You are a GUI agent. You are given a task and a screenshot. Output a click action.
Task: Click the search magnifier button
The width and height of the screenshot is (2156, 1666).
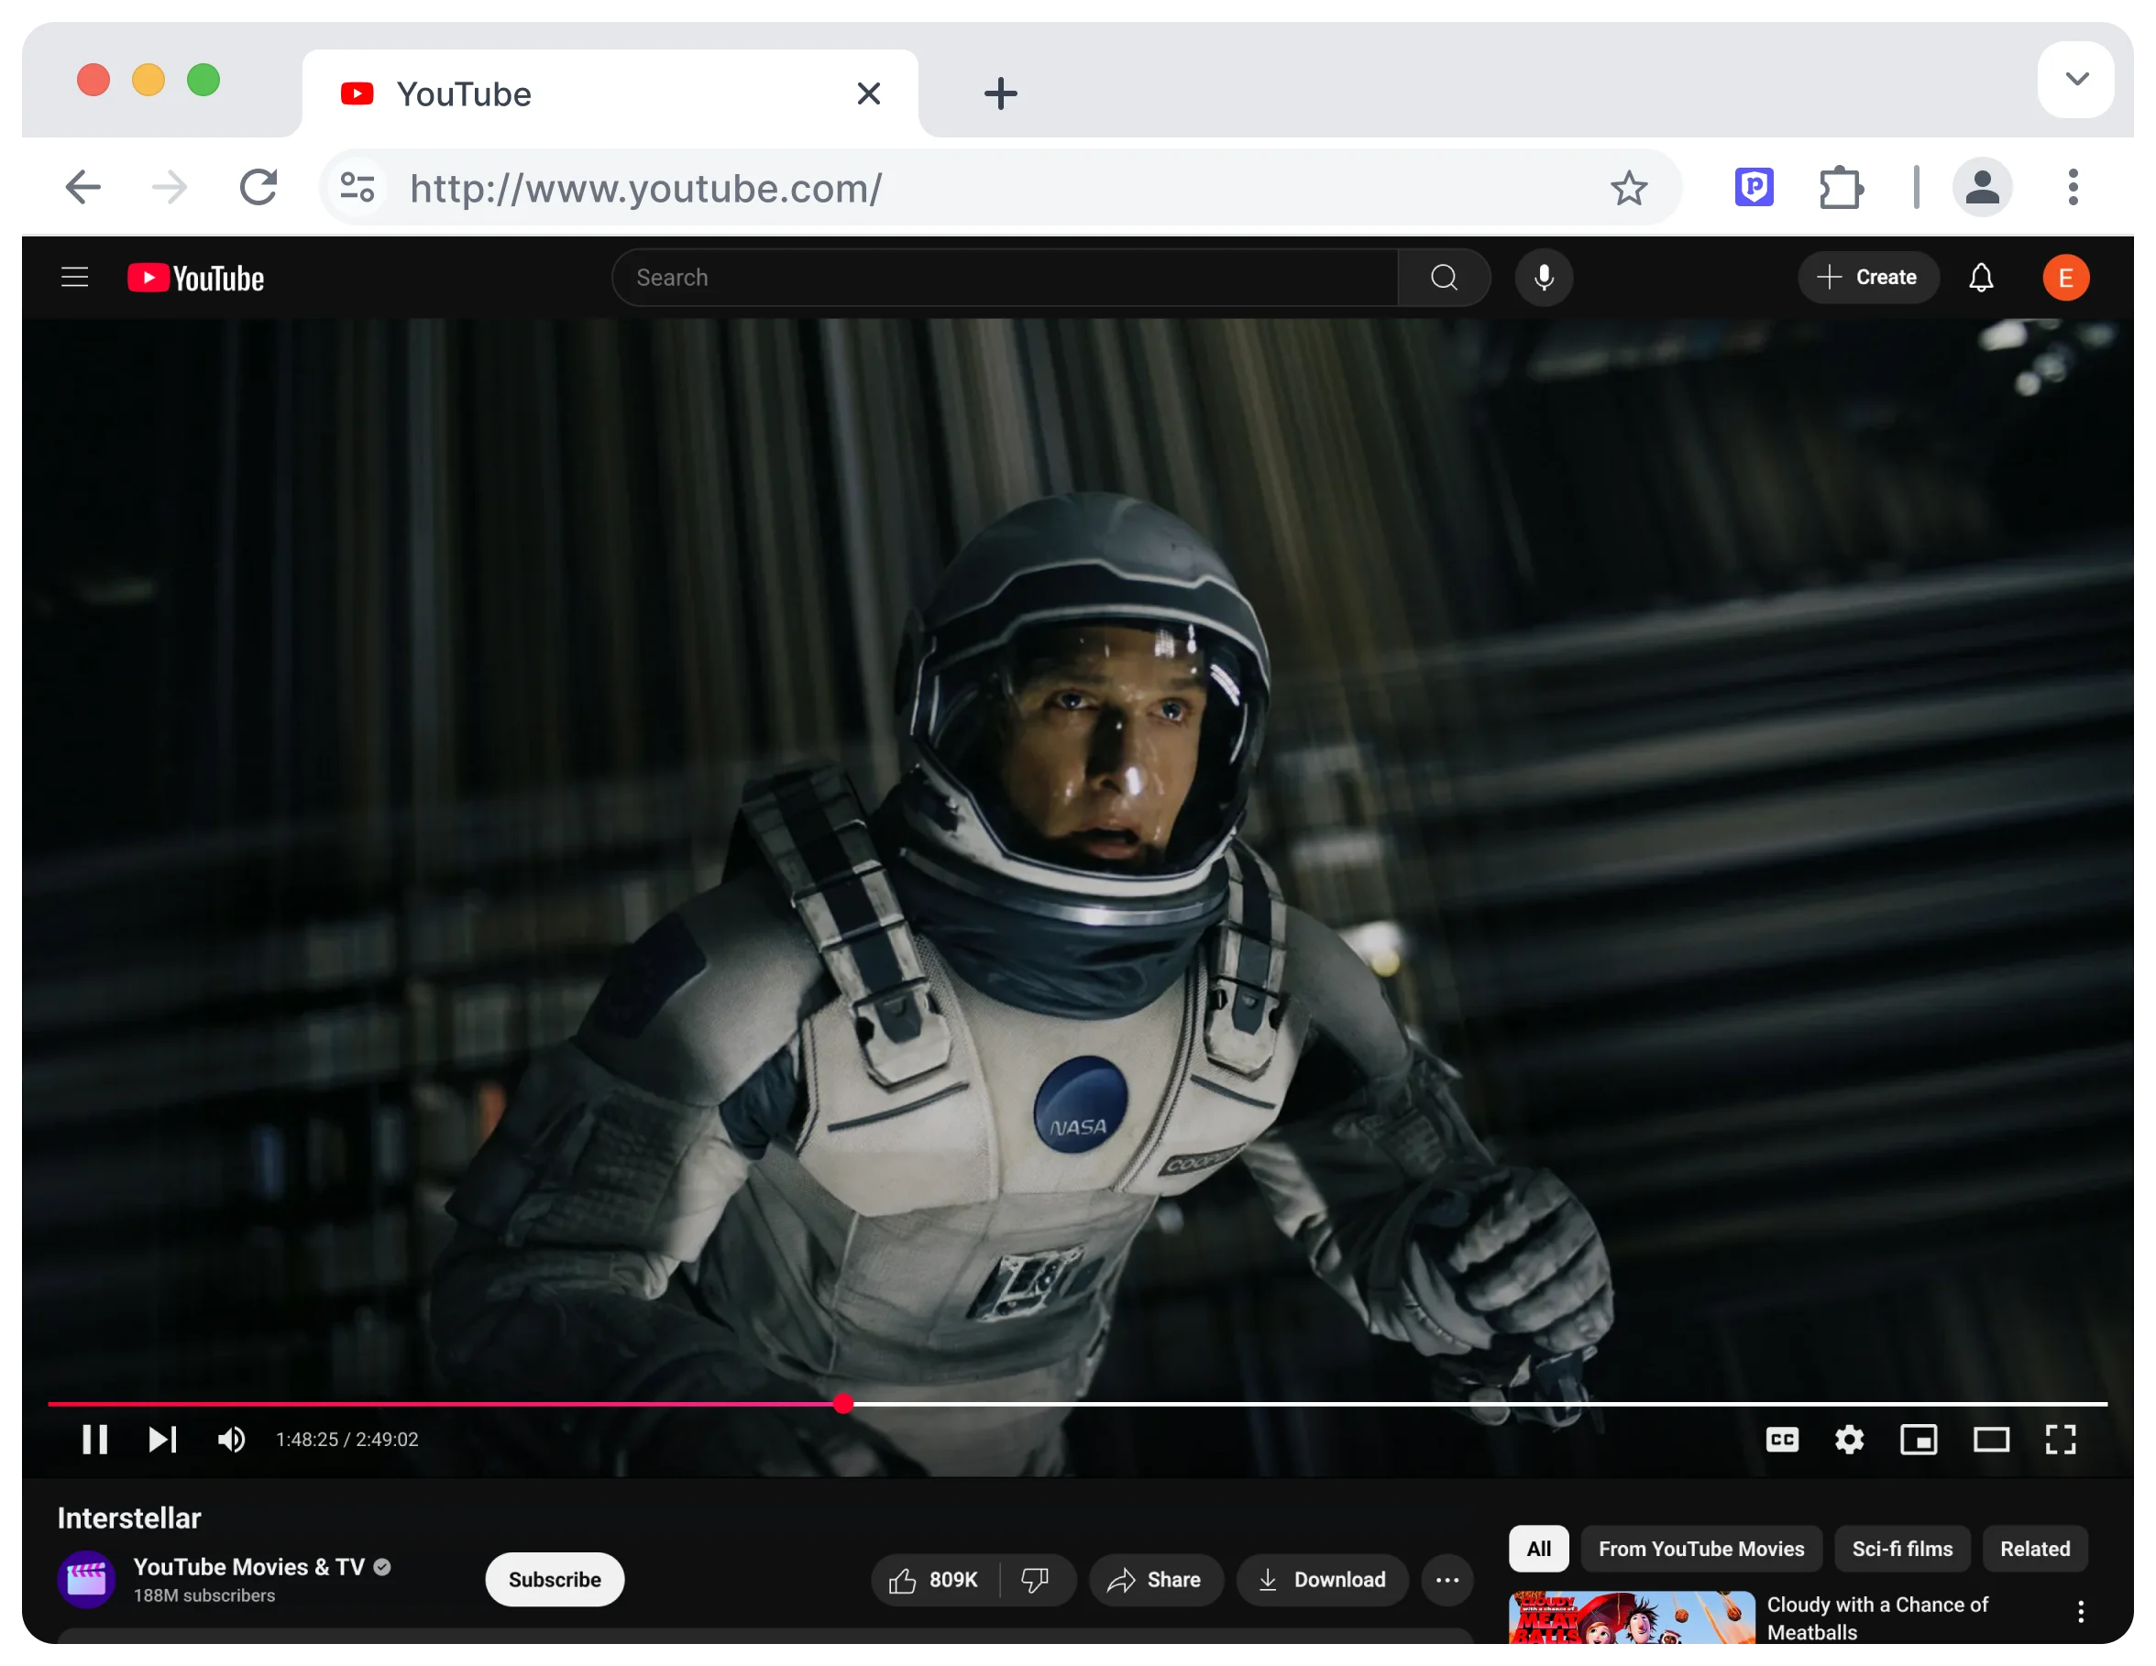pos(1445,278)
